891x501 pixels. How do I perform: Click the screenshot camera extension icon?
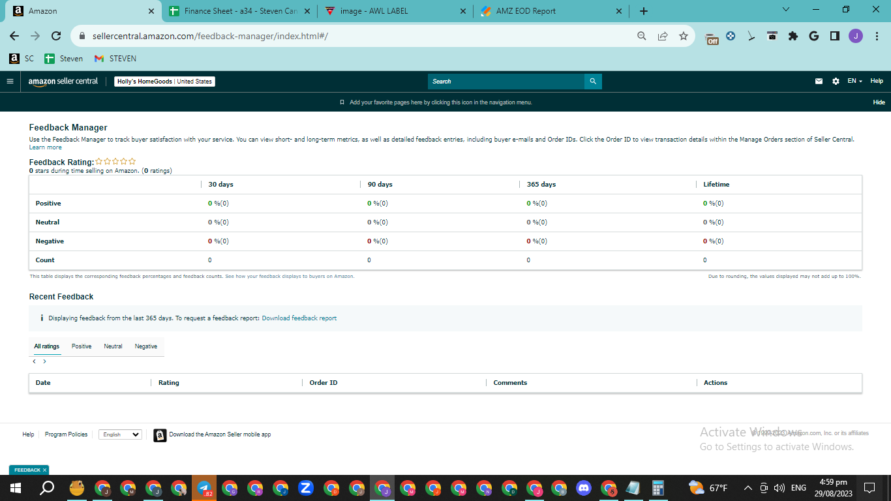(x=772, y=37)
